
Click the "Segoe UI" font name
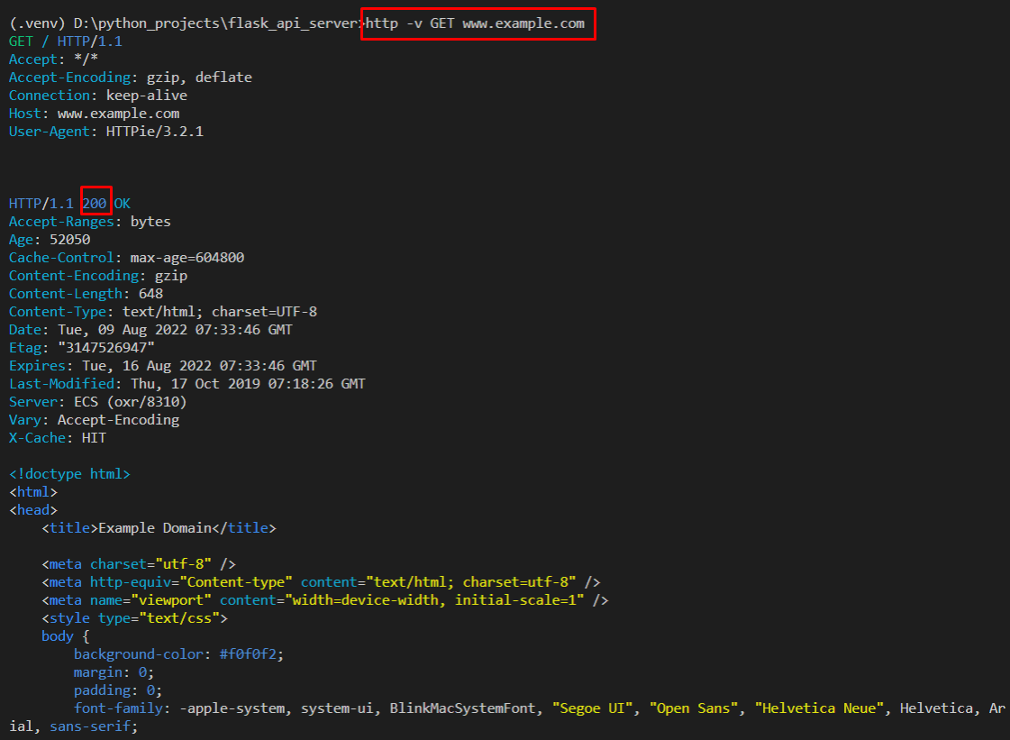(x=593, y=709)
